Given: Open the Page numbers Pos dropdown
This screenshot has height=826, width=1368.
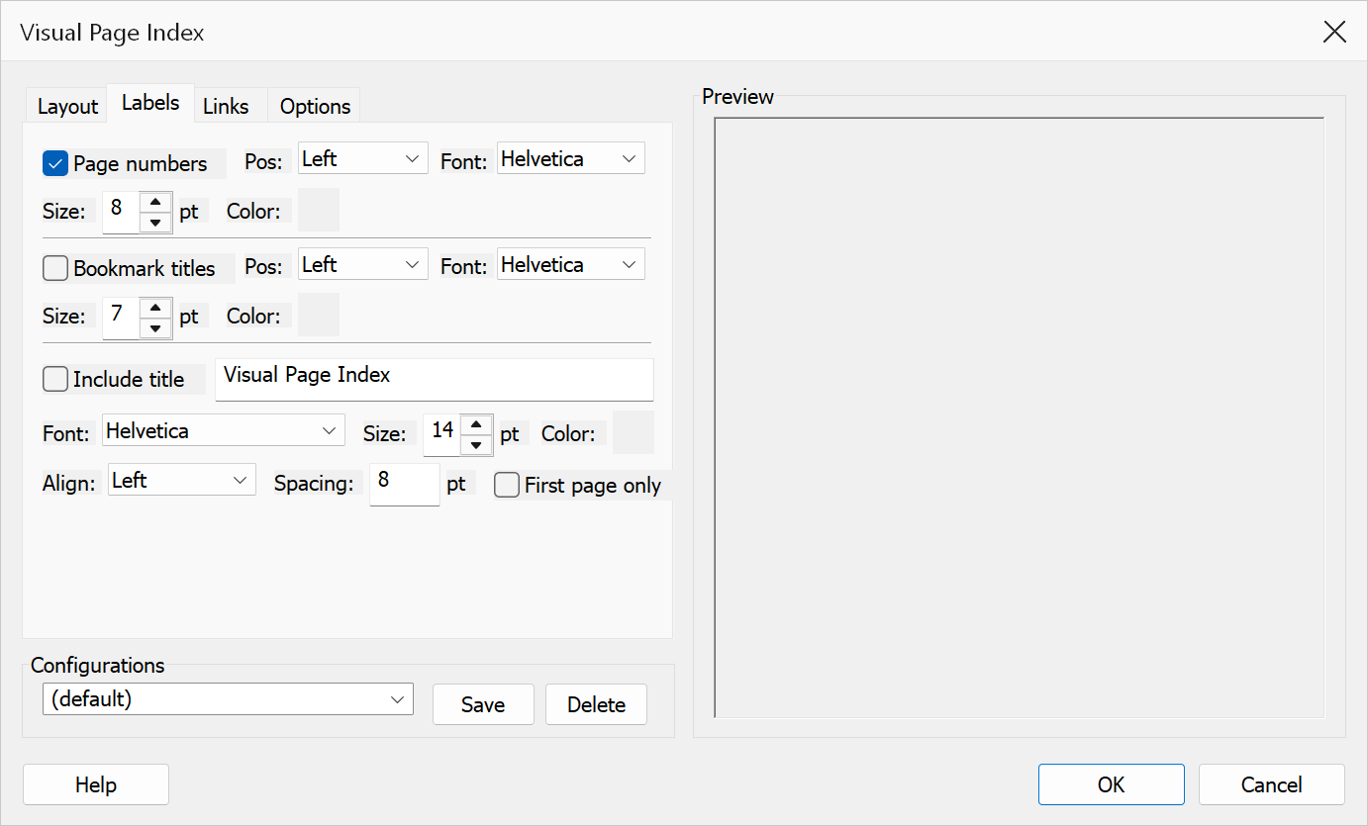Looking at the screenshot, I should coord(362,158).
